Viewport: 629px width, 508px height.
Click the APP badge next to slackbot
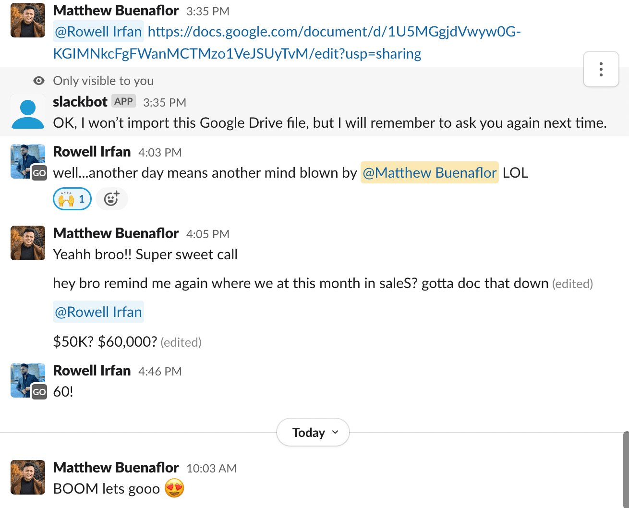coord(123,101)
